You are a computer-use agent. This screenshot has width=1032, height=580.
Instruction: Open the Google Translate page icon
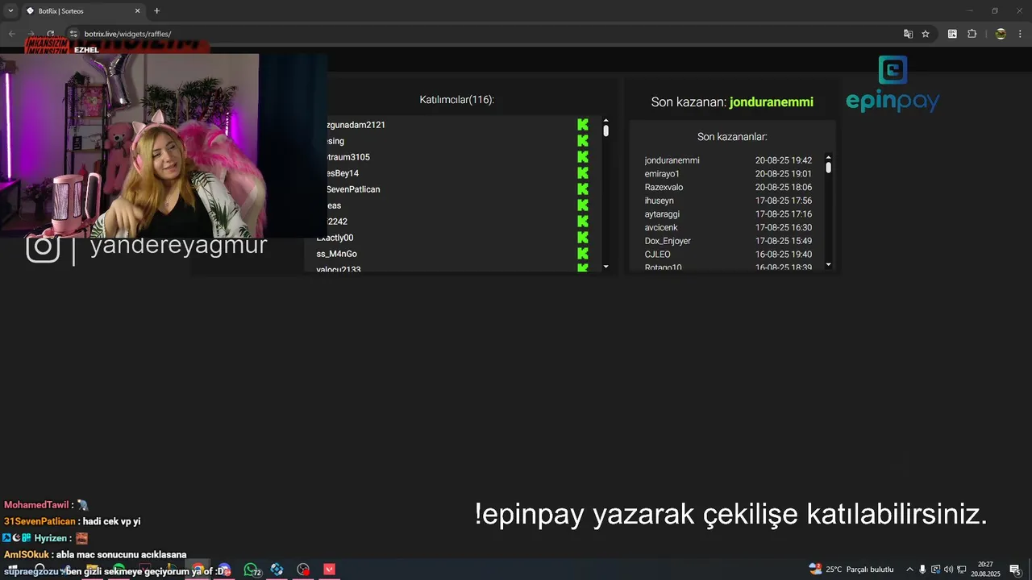pos(908,34)
